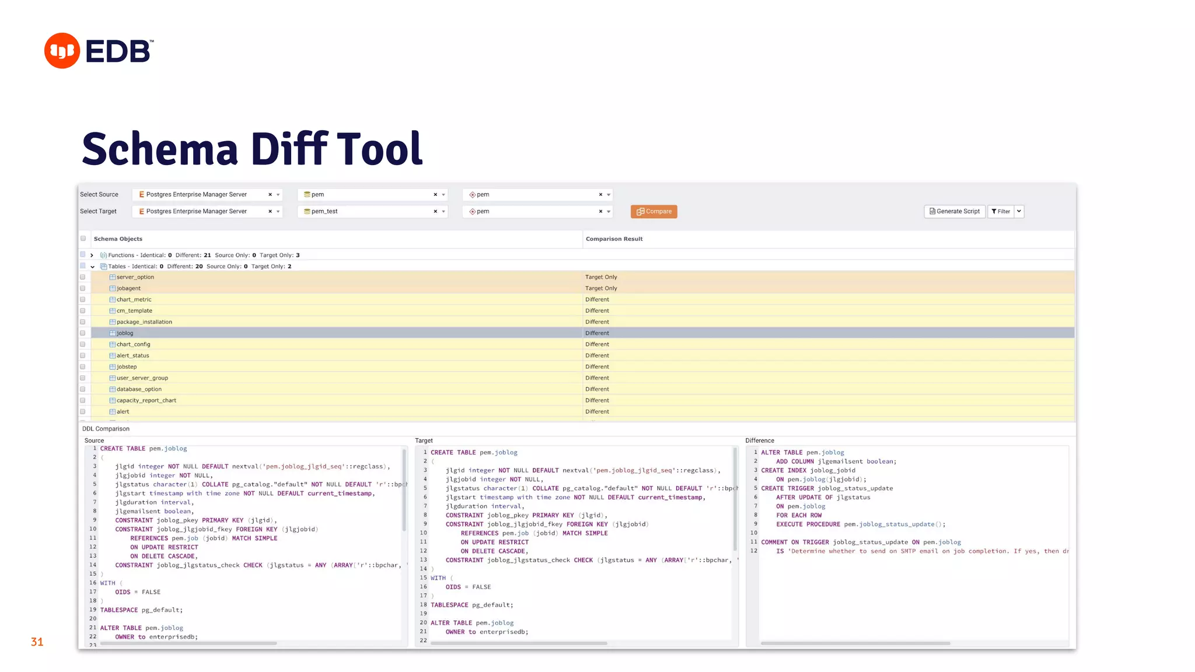Open the source database pem dropdown arrow
Screen dimensions: 1195x672
pos(443,195)
